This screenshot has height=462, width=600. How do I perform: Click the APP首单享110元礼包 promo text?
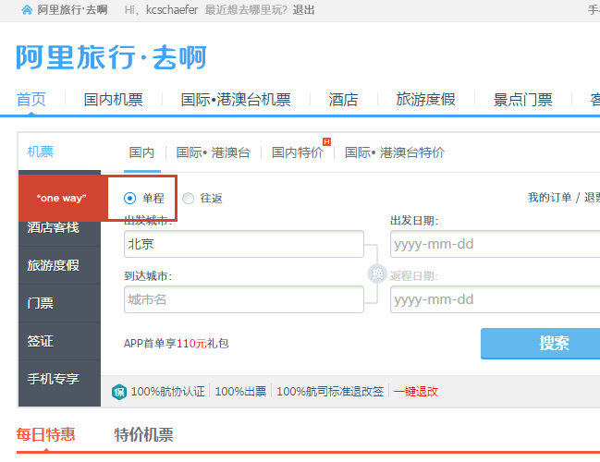(176, 344)
